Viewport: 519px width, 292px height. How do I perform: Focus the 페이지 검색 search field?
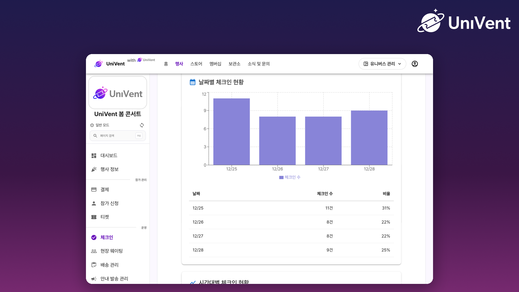(x=118, y=136)
